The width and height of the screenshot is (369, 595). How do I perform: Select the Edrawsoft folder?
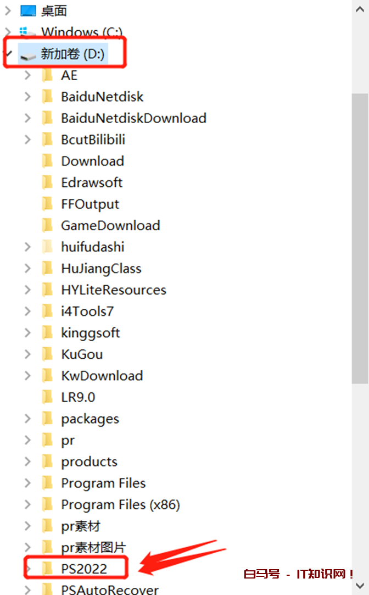point(92,182)
